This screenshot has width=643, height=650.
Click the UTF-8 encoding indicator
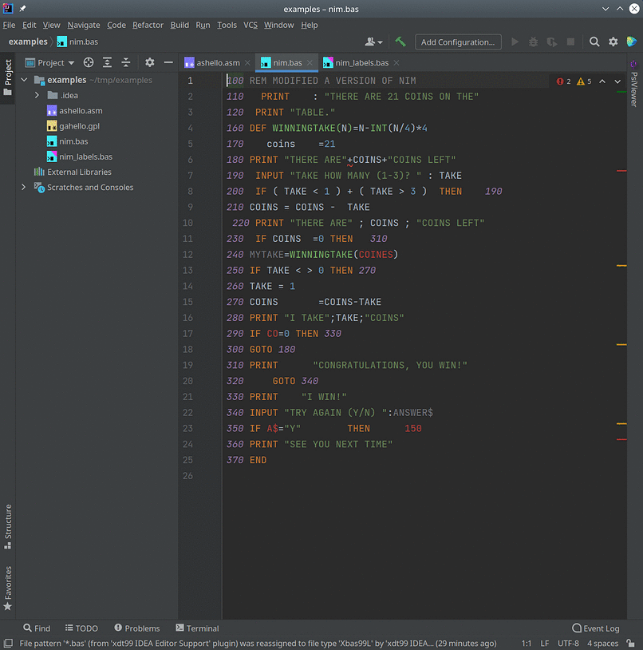pyautogui.click(x=568, y=643)
